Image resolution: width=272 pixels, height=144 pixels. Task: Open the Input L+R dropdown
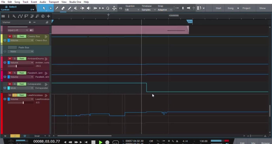point(18,30)
